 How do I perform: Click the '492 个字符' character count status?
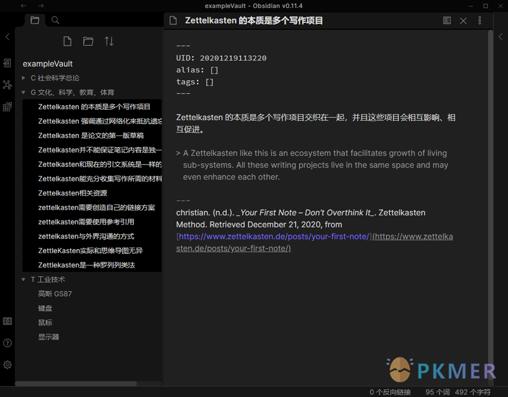(472, 392)
